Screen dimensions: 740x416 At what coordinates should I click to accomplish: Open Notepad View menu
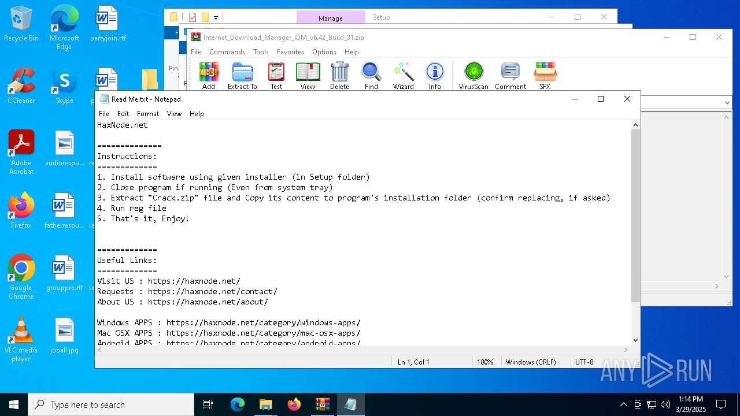pos(174,114)
